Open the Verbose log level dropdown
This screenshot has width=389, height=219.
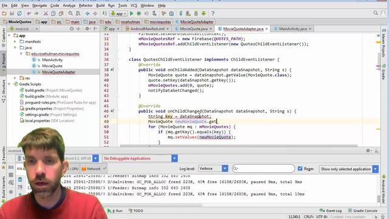click(225, 169)
